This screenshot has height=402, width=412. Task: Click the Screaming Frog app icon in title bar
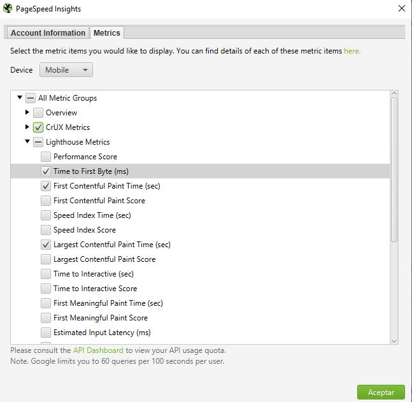pyautogui.click(x=8, y=8)
